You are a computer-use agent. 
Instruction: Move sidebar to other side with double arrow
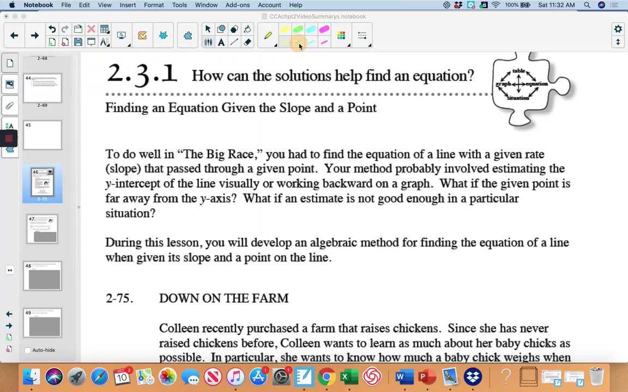(x=10, y=271)
